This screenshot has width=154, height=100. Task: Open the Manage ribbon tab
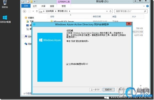[x=64, y=6]
